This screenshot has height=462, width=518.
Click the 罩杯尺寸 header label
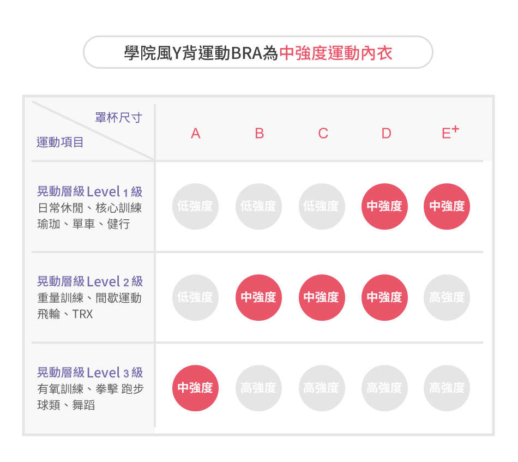[118, 118]
